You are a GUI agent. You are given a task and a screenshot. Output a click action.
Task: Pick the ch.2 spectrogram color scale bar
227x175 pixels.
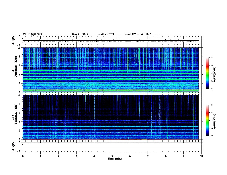[207, 120]
